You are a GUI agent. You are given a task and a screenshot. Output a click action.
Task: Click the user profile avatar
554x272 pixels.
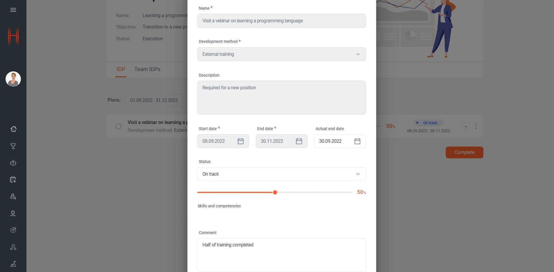coord(13,79)
